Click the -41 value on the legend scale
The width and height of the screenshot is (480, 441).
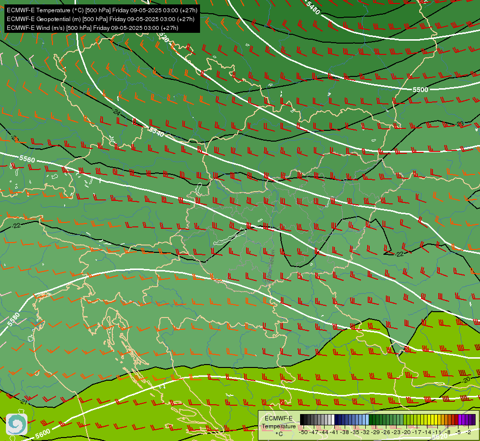334,433
